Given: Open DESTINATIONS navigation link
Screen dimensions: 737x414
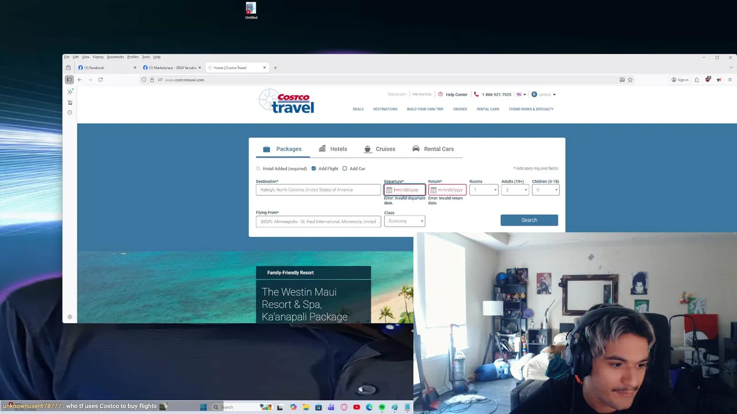Looking at the screenshot, I should [385, 109].
